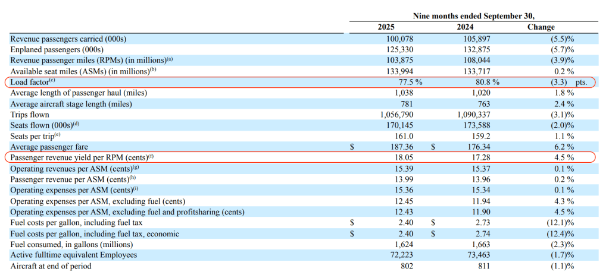
Task: Click the (12.4)% fuel cost change value
Action: pos(561,233)
